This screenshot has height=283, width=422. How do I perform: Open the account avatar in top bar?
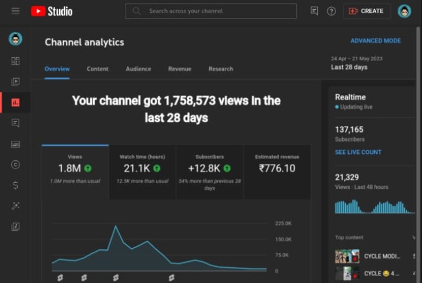[x=404, y=11]
